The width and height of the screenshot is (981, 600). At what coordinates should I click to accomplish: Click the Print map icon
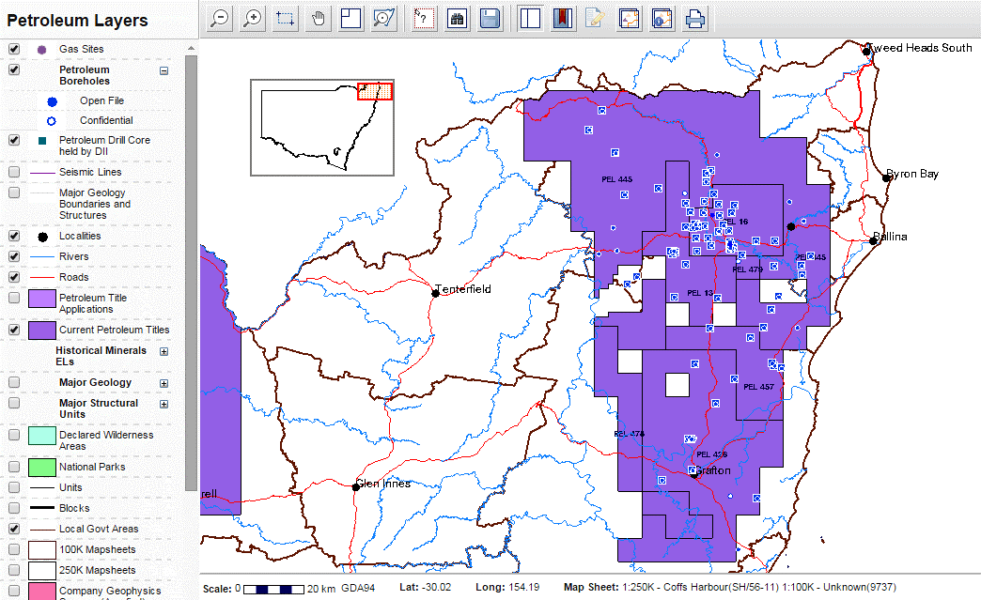(694, 18)
